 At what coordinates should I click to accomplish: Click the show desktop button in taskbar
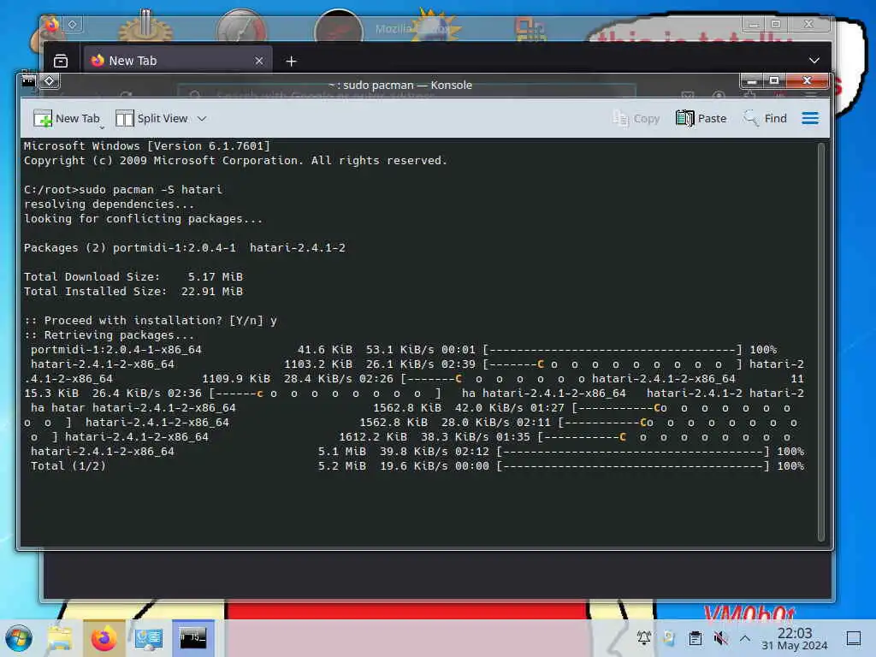(x=854, y=638)
